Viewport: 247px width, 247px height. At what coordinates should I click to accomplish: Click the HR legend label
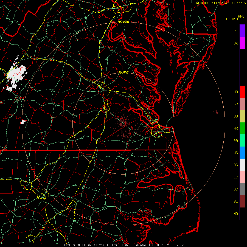click(235, 128)
